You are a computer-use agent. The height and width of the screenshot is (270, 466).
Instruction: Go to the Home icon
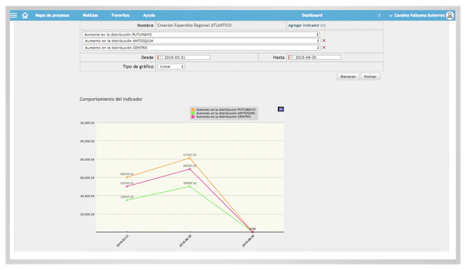point(25,15)
